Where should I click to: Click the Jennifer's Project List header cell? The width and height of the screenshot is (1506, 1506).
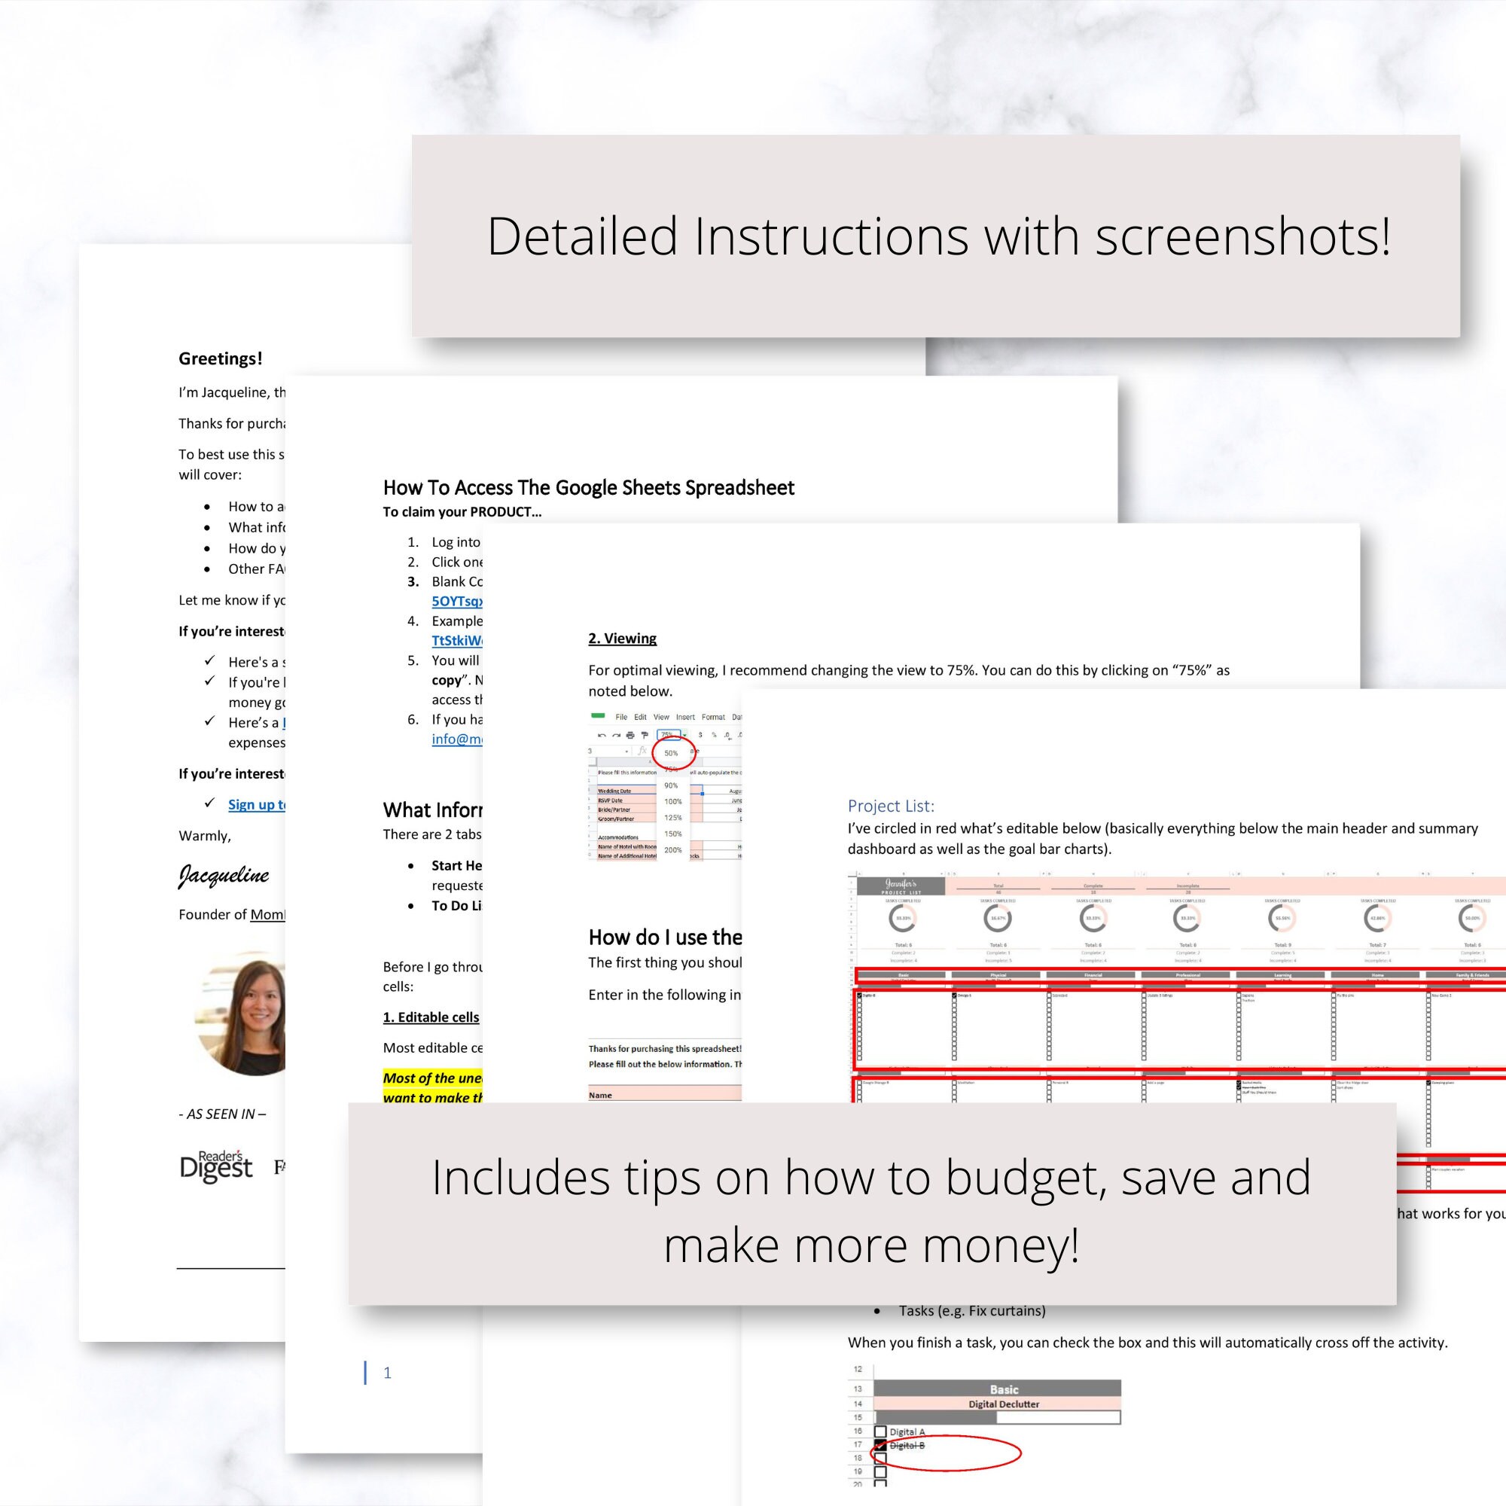click(901, 887)
